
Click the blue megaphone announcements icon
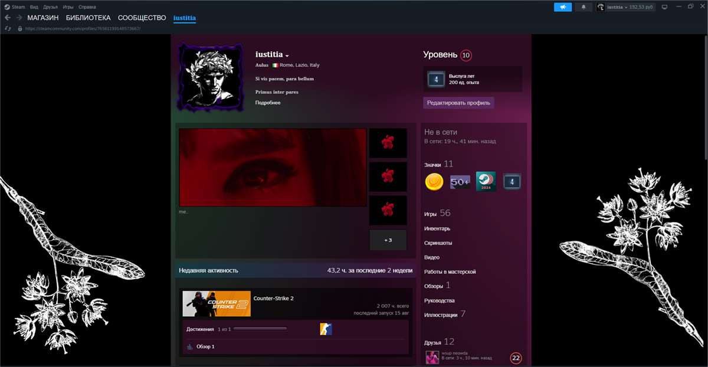(562, 7)
